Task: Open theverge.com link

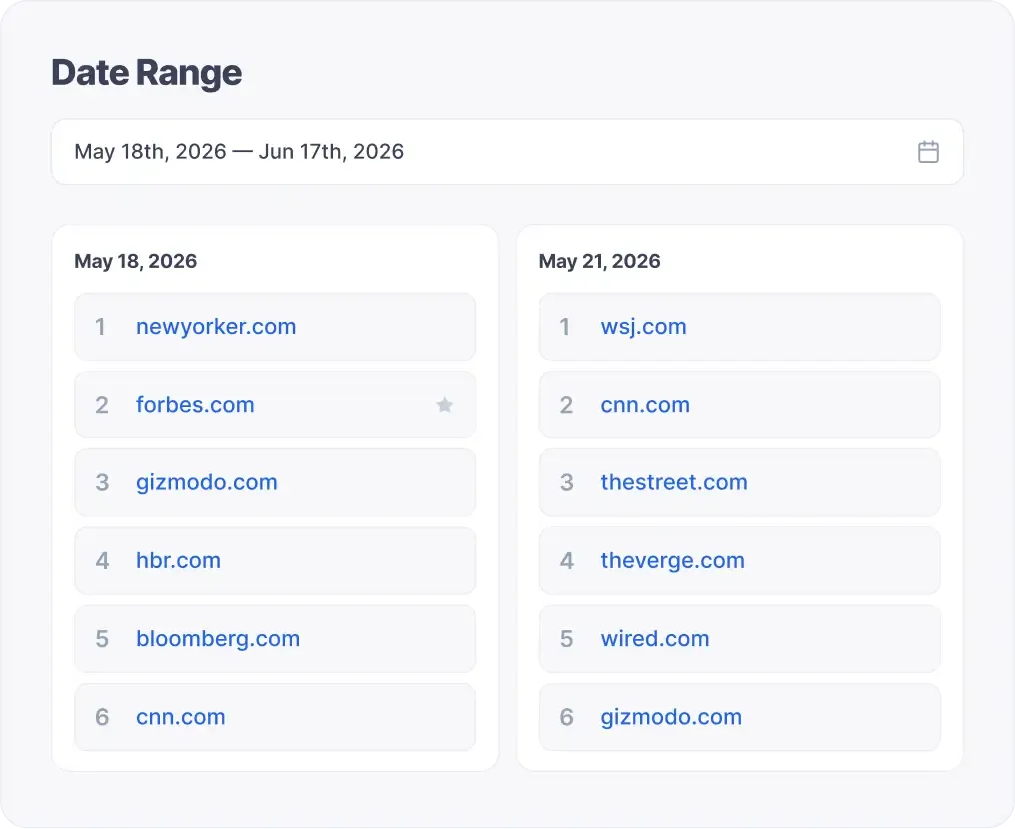Action: click(x=673, y=560)
